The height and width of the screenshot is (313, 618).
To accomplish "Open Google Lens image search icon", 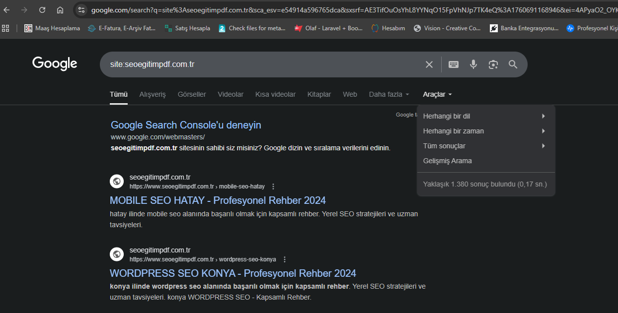I will coord(493,64).
